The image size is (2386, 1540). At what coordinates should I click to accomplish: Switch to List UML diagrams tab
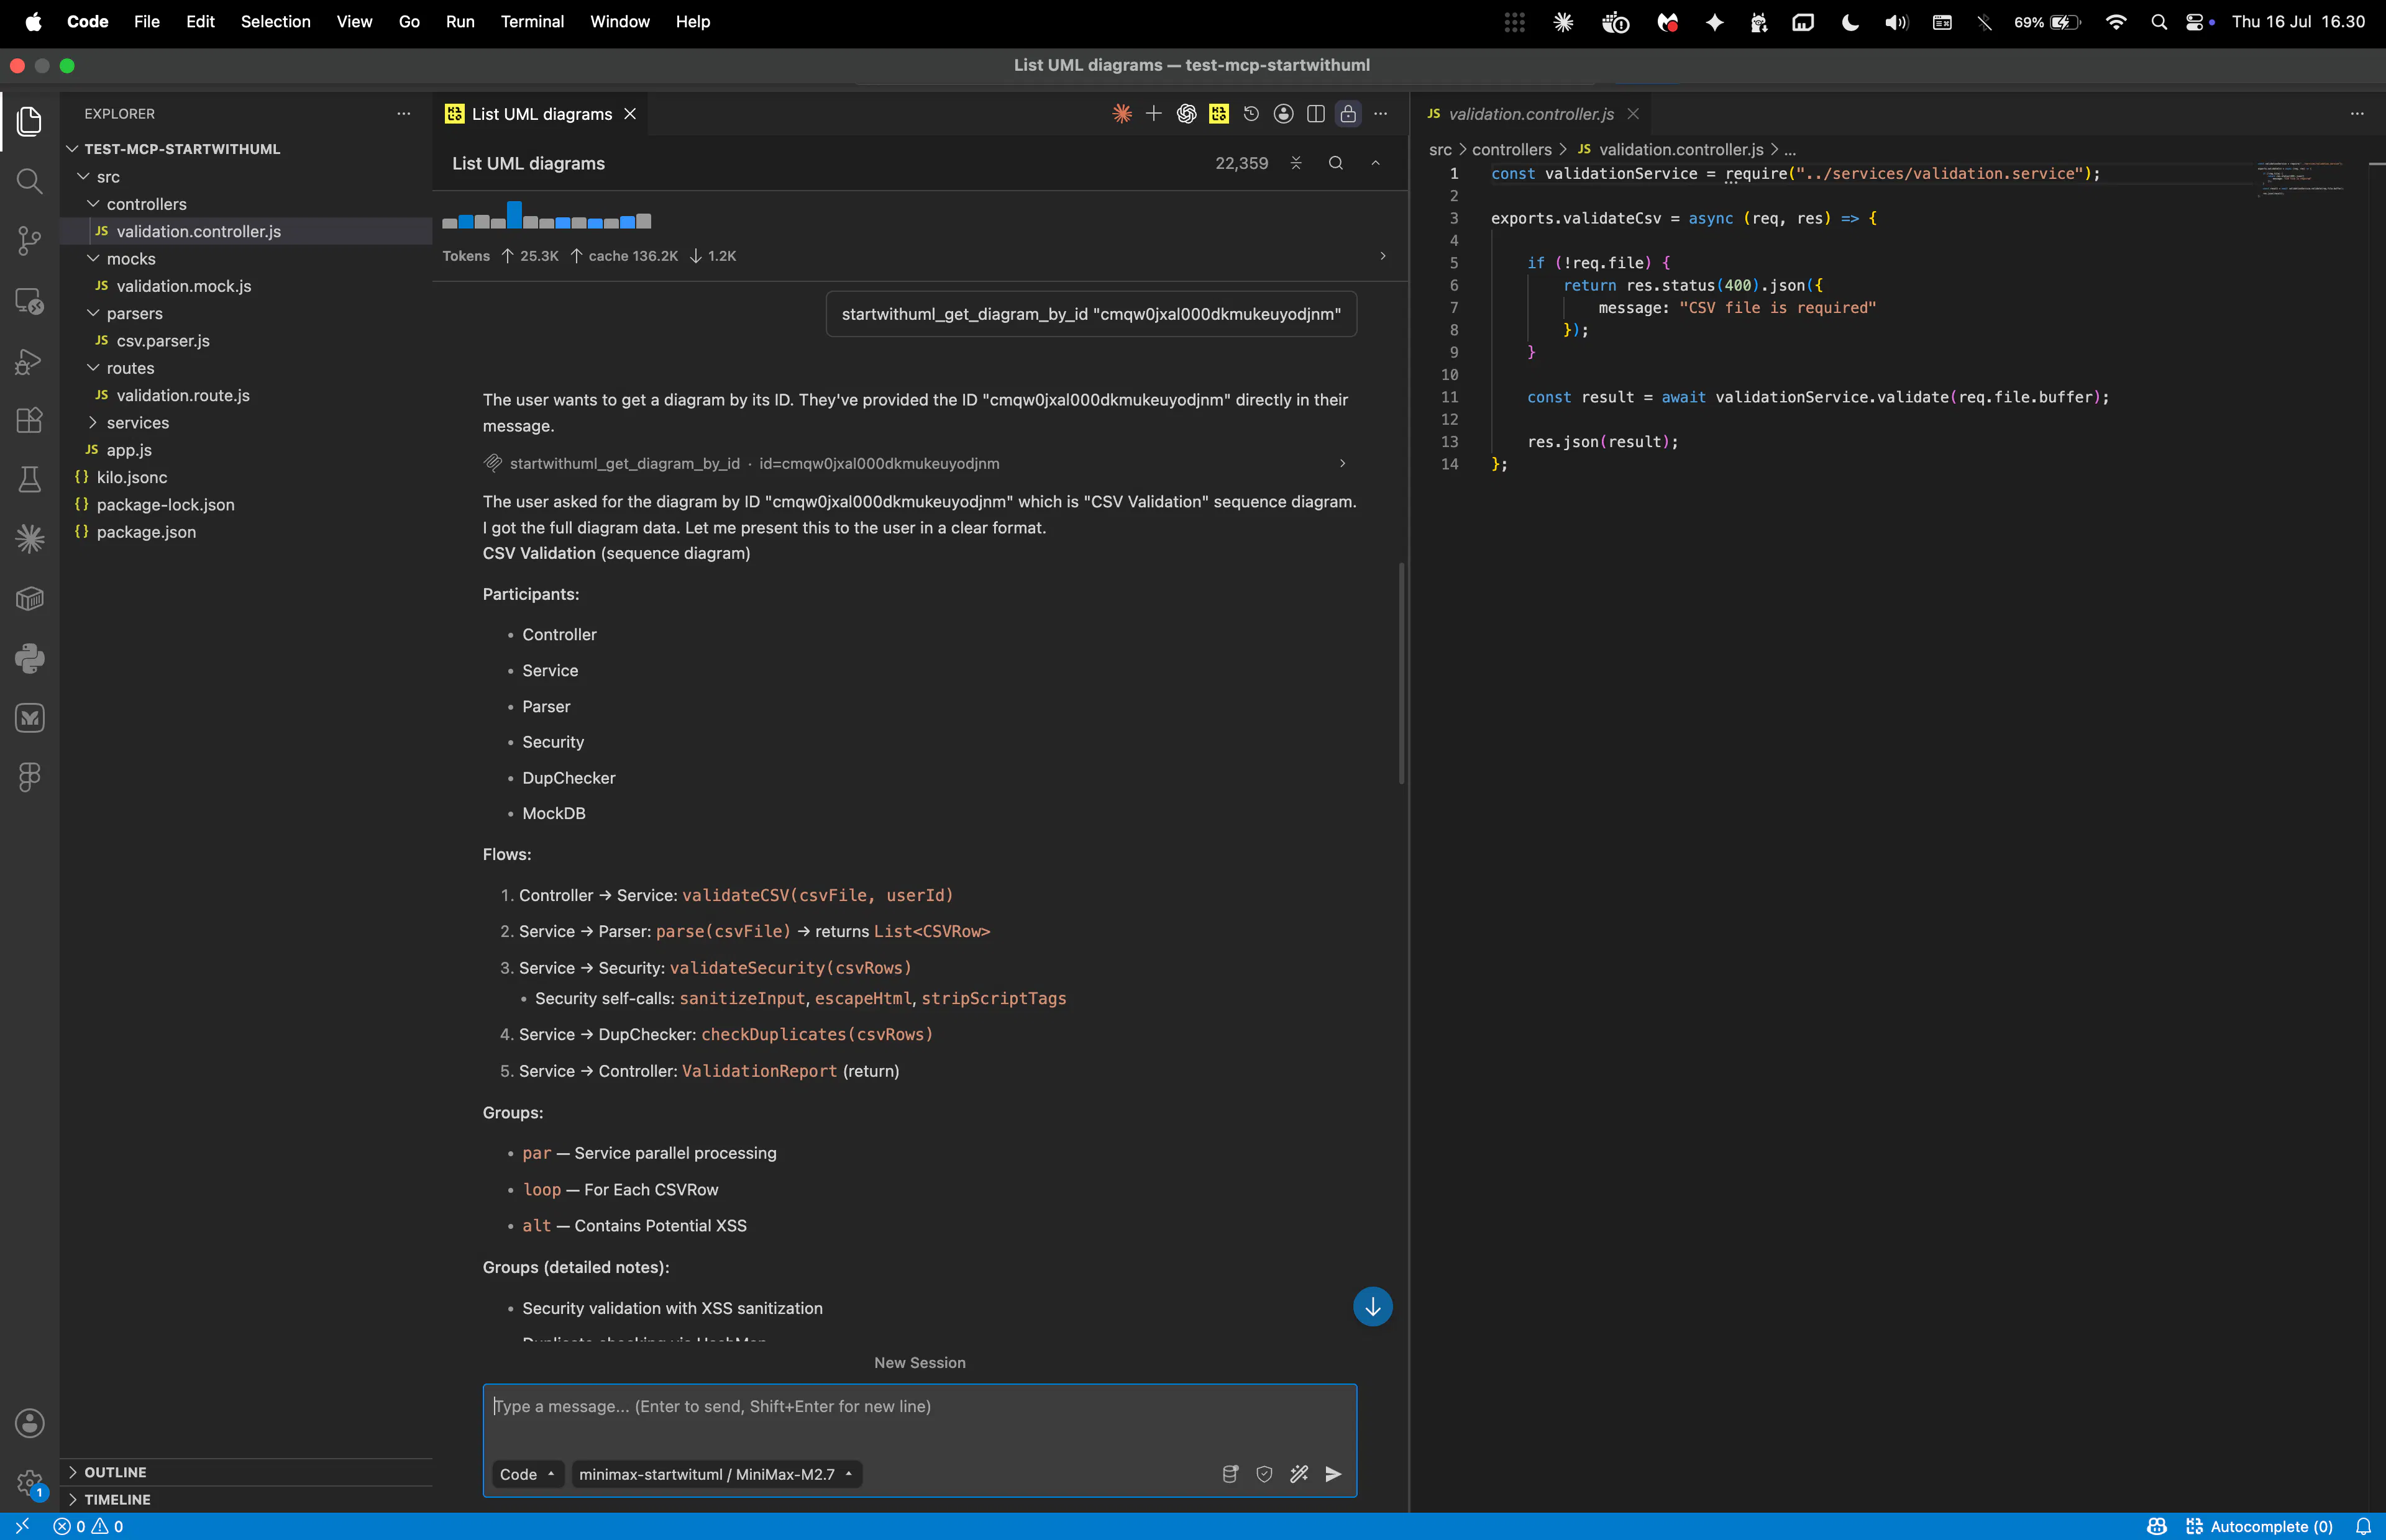click(x=540, y=114)
